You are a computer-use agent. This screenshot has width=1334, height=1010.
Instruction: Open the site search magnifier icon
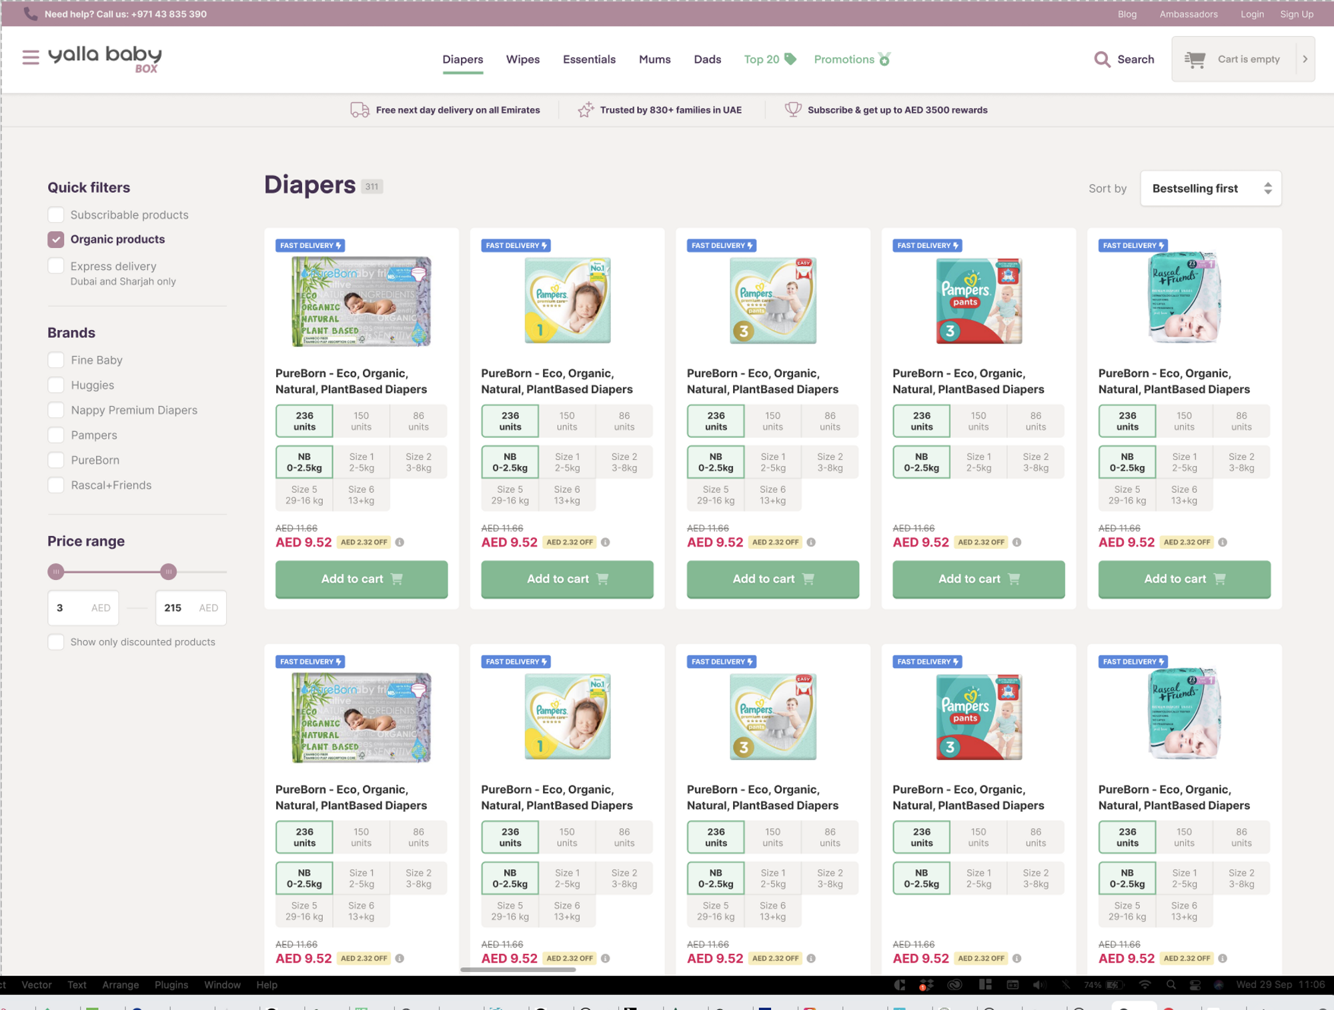(x=1102, y=59)
